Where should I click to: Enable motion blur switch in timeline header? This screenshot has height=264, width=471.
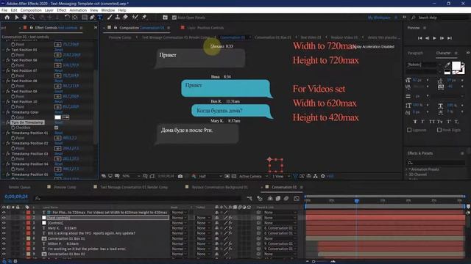point(286,199)
